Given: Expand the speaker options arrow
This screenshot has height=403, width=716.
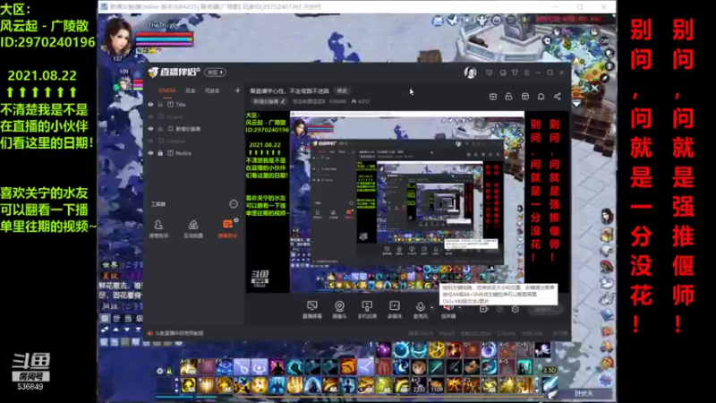Looking at the screenshot, I should click(x=459, y=307).
